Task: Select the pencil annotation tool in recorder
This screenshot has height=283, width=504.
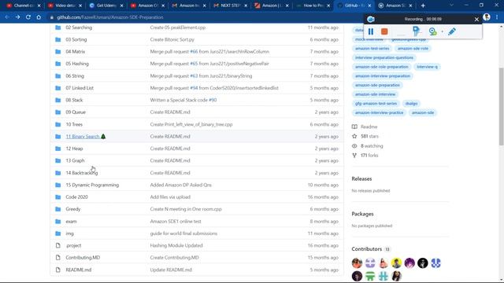Action: tap(451, 31)
